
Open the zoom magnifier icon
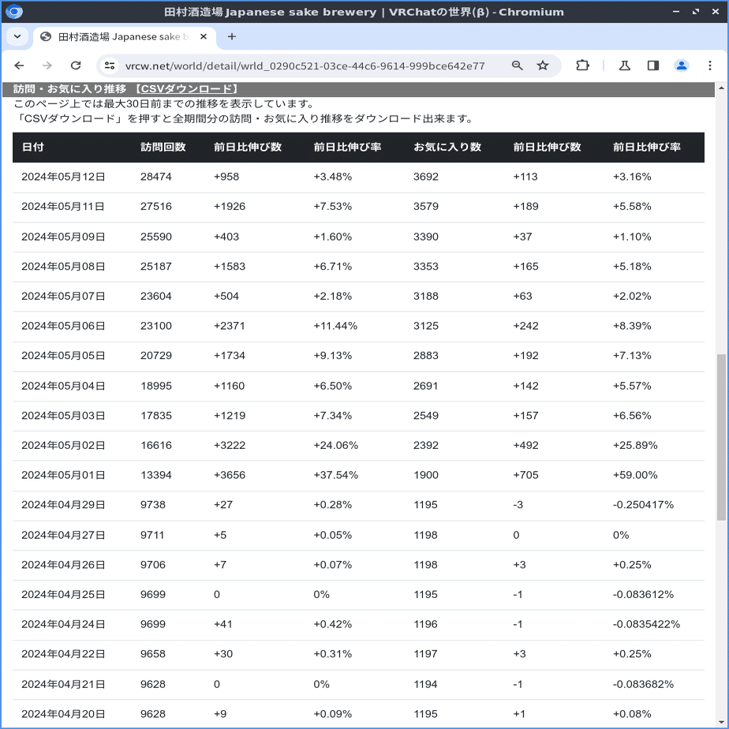click(x=517, y=65)
